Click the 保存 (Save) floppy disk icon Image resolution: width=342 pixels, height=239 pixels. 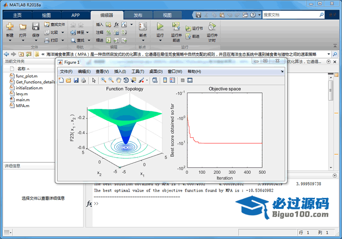point(35,26)
